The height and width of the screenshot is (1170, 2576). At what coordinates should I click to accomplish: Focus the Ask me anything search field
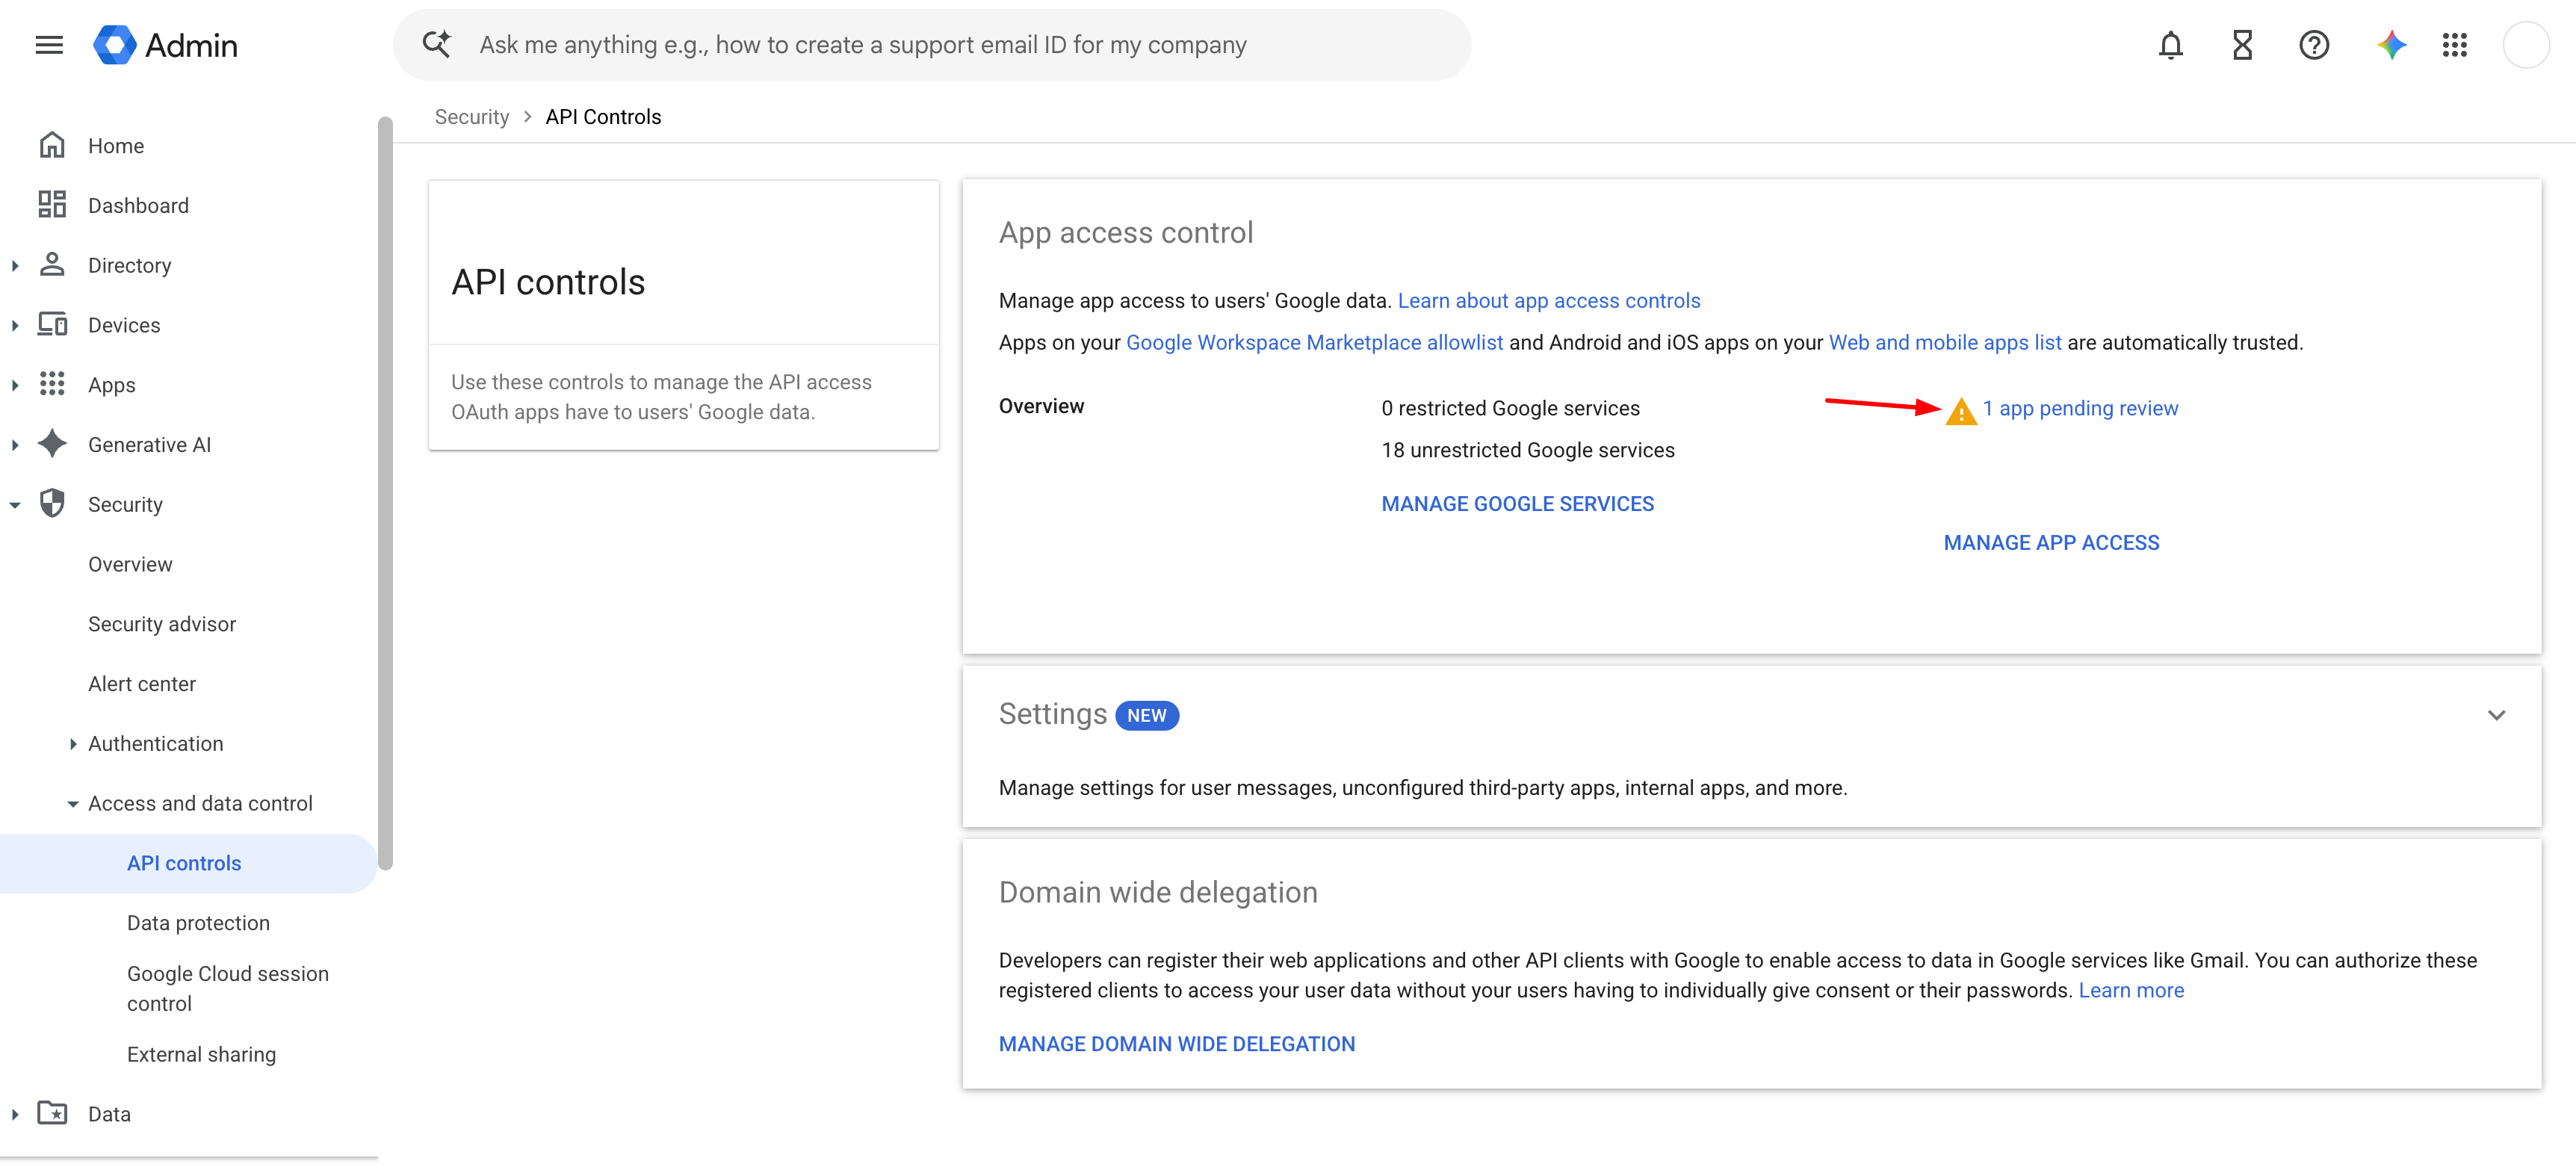coord(931,45)
